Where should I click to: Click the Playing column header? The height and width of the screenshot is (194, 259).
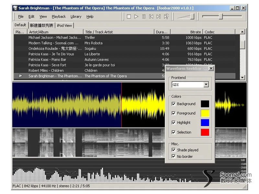20,32
